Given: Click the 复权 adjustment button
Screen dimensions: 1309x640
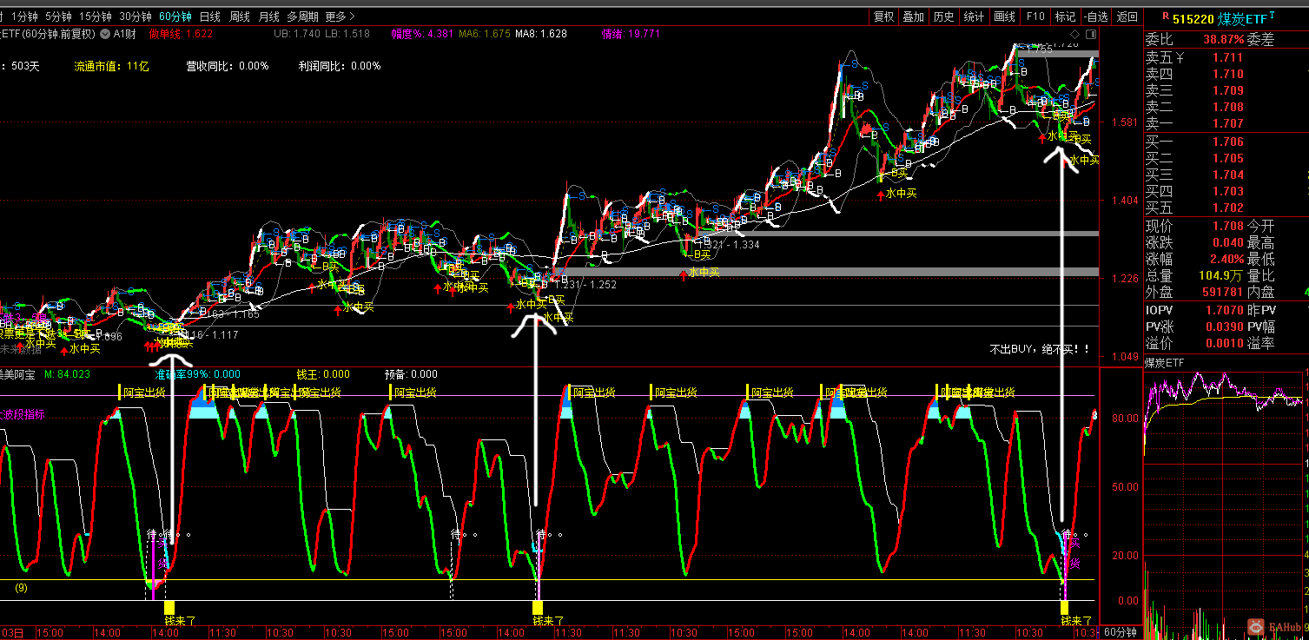Looking at the screenshot, I should point(883,16).
